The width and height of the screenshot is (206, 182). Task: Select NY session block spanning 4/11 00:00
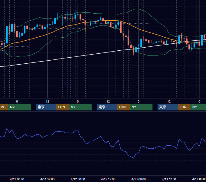tap(19, 107)
